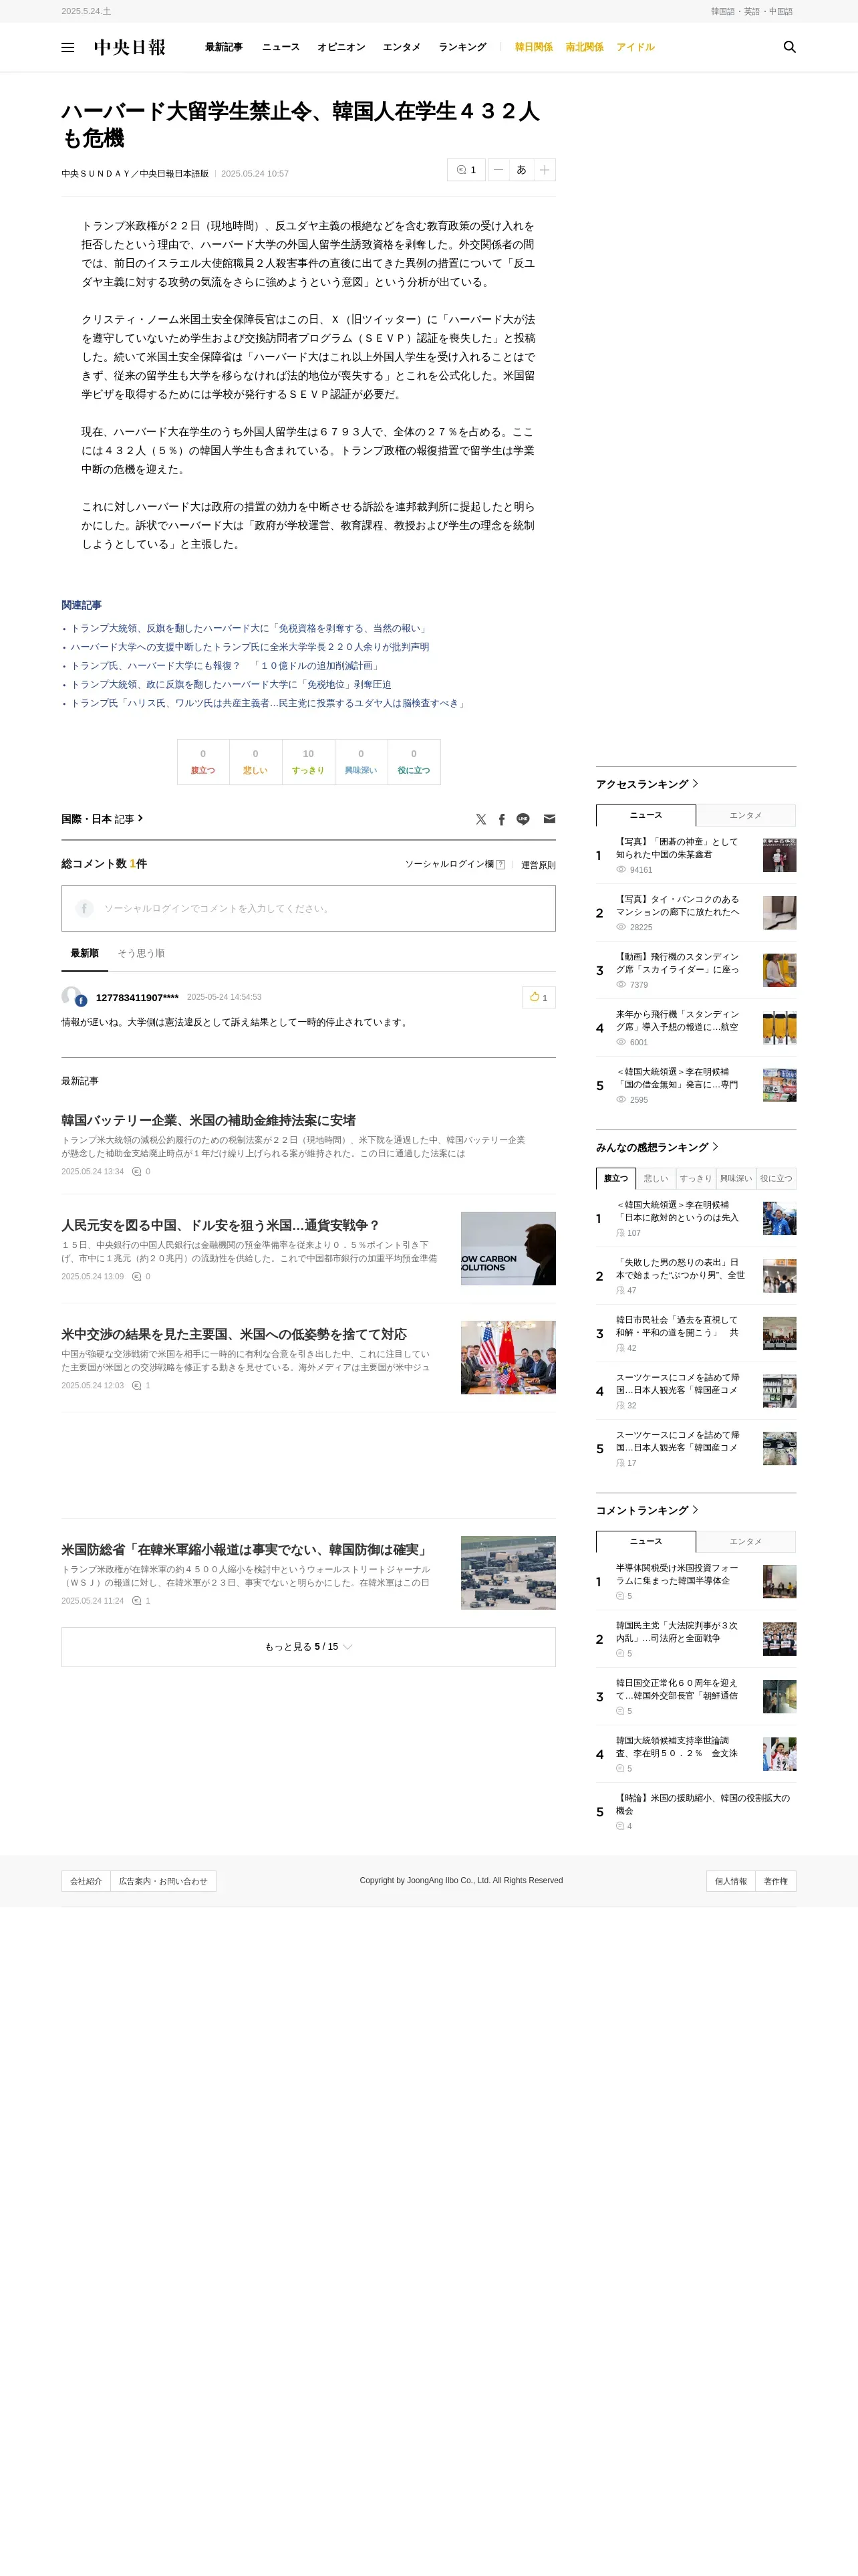Open エンタメ navigation menu item
Screen dimensions: 858x2576
(402, 47)
